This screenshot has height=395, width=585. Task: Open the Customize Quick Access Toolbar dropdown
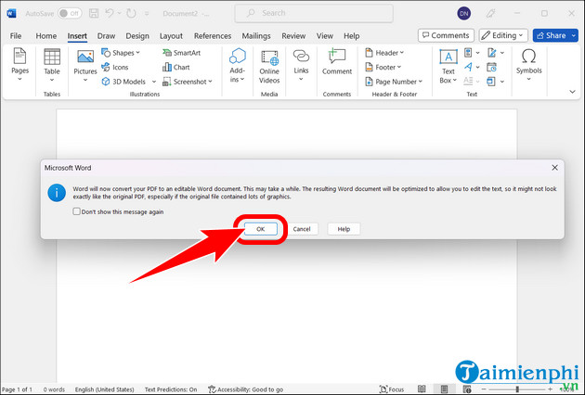147,13
